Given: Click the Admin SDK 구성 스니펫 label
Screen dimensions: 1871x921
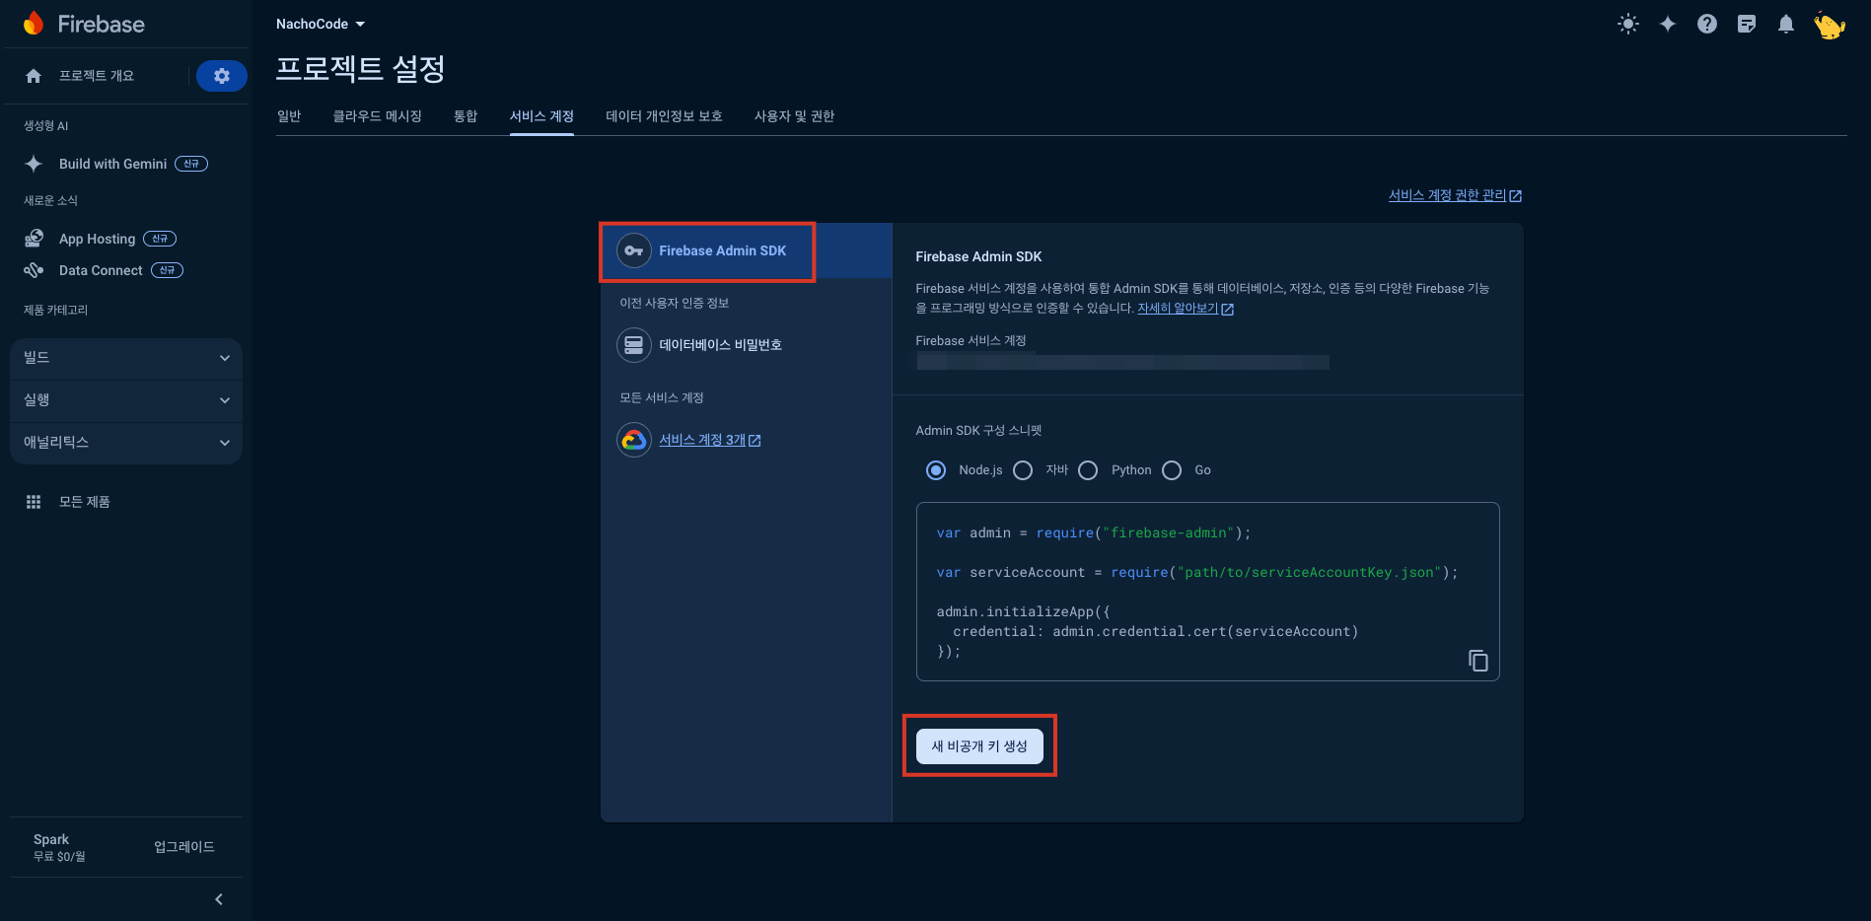Looking at the screenshot, I should click(978, 431).
